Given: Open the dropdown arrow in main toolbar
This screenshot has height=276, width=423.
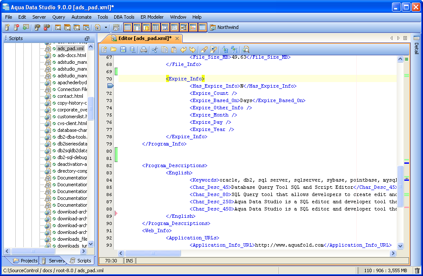Looking at the screenshot, I should 106,28.
